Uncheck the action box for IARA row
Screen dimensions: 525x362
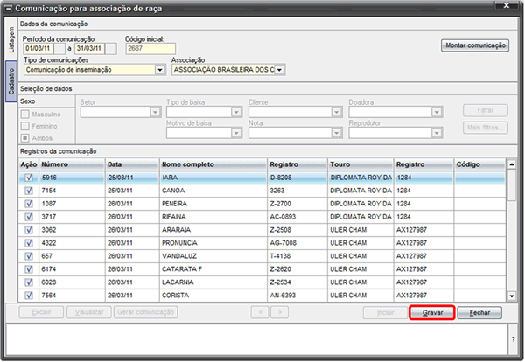pyautogui.click(x=29, y=178)
